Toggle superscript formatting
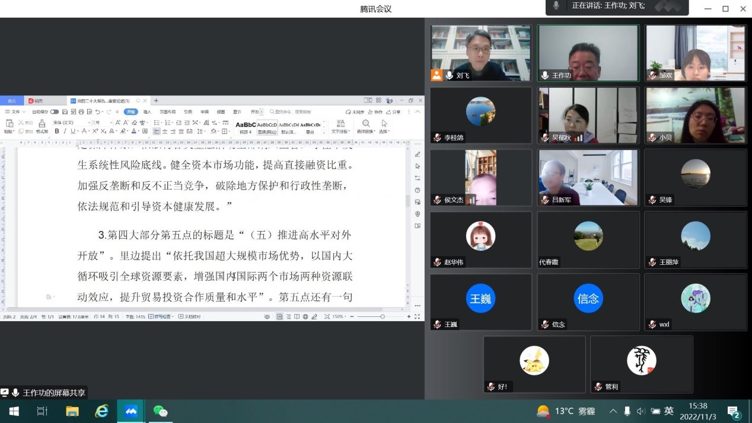The height and width of the screenshot is (423, 752). [x=95, y=131]
